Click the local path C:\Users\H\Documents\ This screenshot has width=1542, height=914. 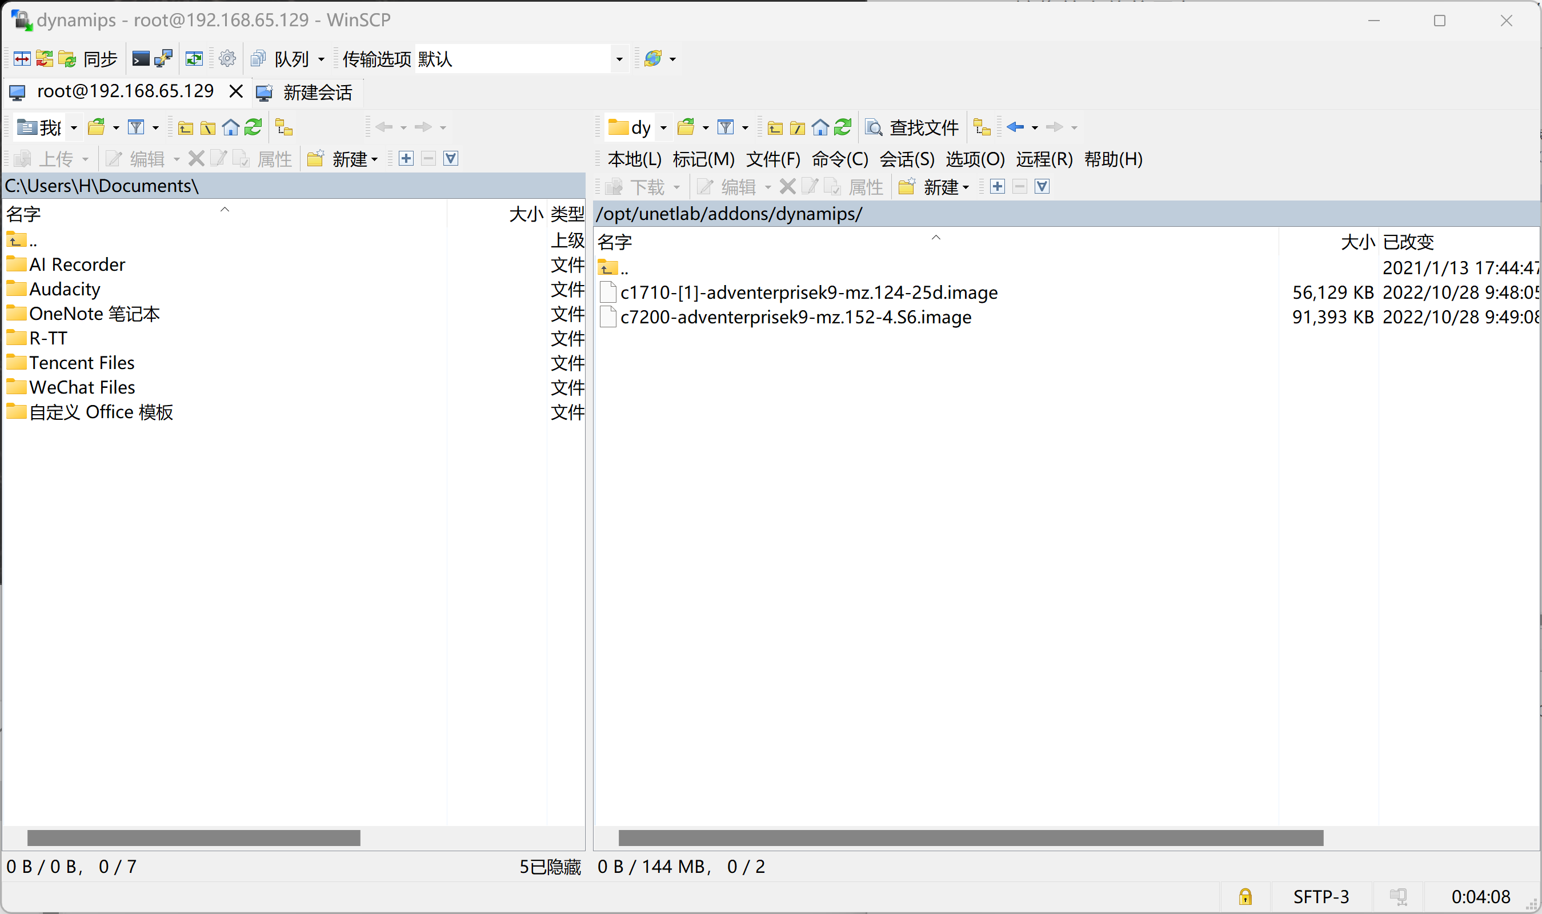tap(102, 186)
